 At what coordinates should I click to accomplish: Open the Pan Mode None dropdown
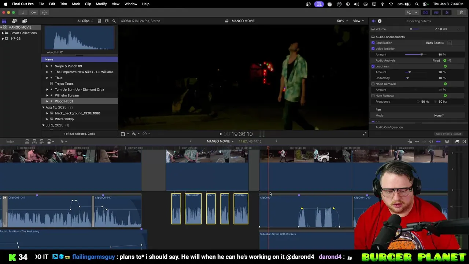tap(439, 115)
